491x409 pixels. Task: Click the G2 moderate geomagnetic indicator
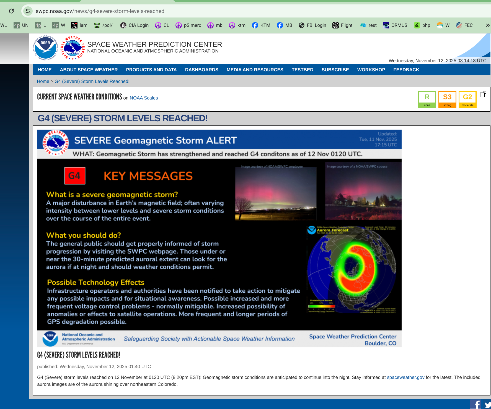pos(467,99)
